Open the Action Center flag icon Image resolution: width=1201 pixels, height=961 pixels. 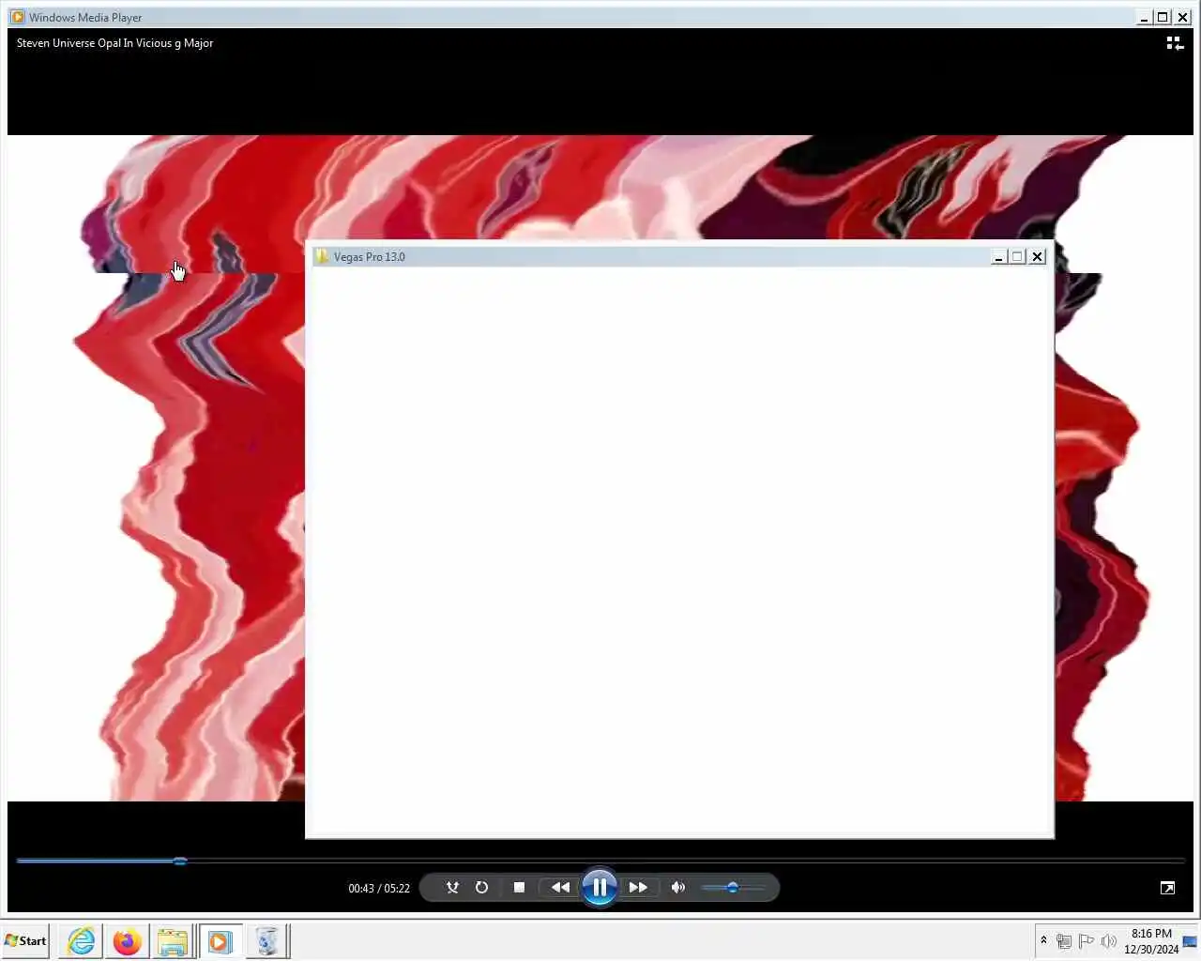coord(1087,940)
